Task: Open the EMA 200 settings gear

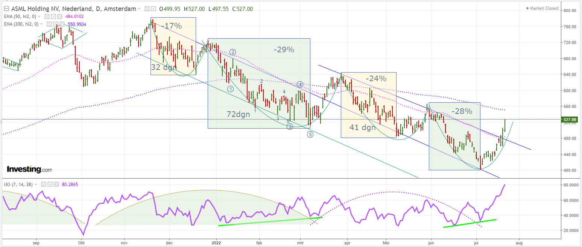Action: (x=55, y=24)
